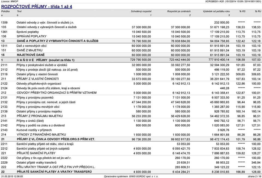Click value 729 790 500,00

[x=141, y=60]
